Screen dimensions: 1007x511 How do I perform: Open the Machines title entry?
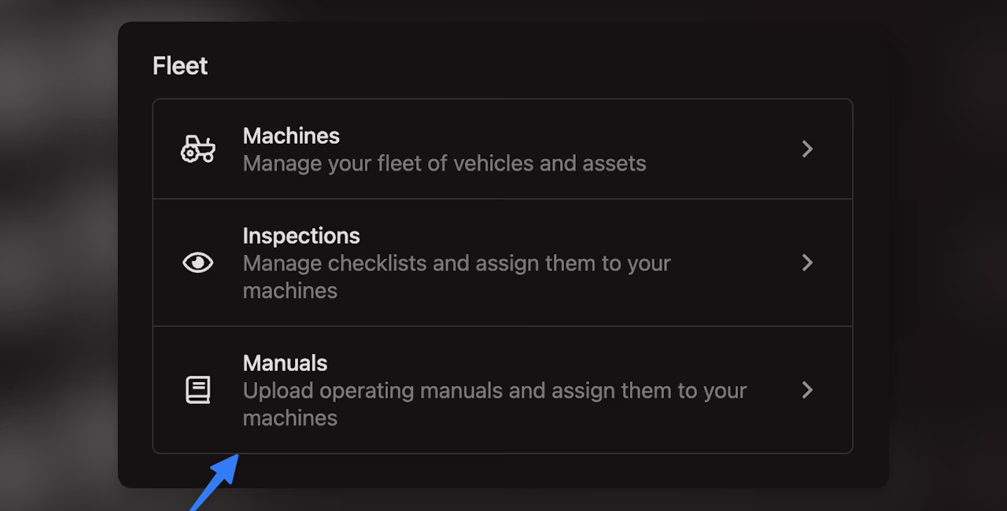(291, 136)
